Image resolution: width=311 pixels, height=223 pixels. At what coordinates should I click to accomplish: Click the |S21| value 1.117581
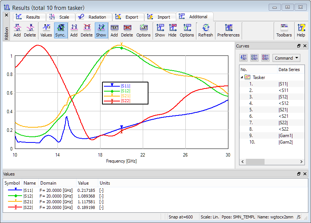(86, 202)
